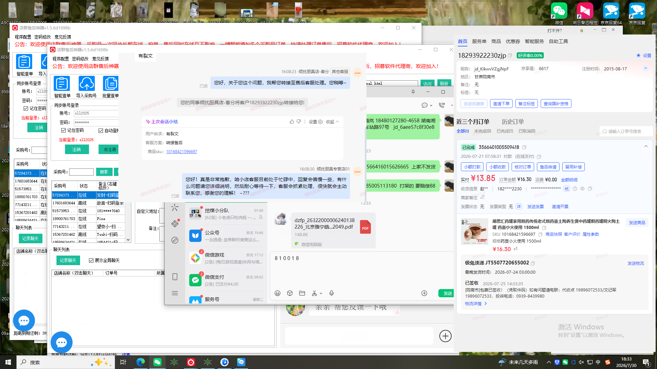Open the blue chat bubble in front window
This screenshot has width=657, height=369.
(62, 342)
